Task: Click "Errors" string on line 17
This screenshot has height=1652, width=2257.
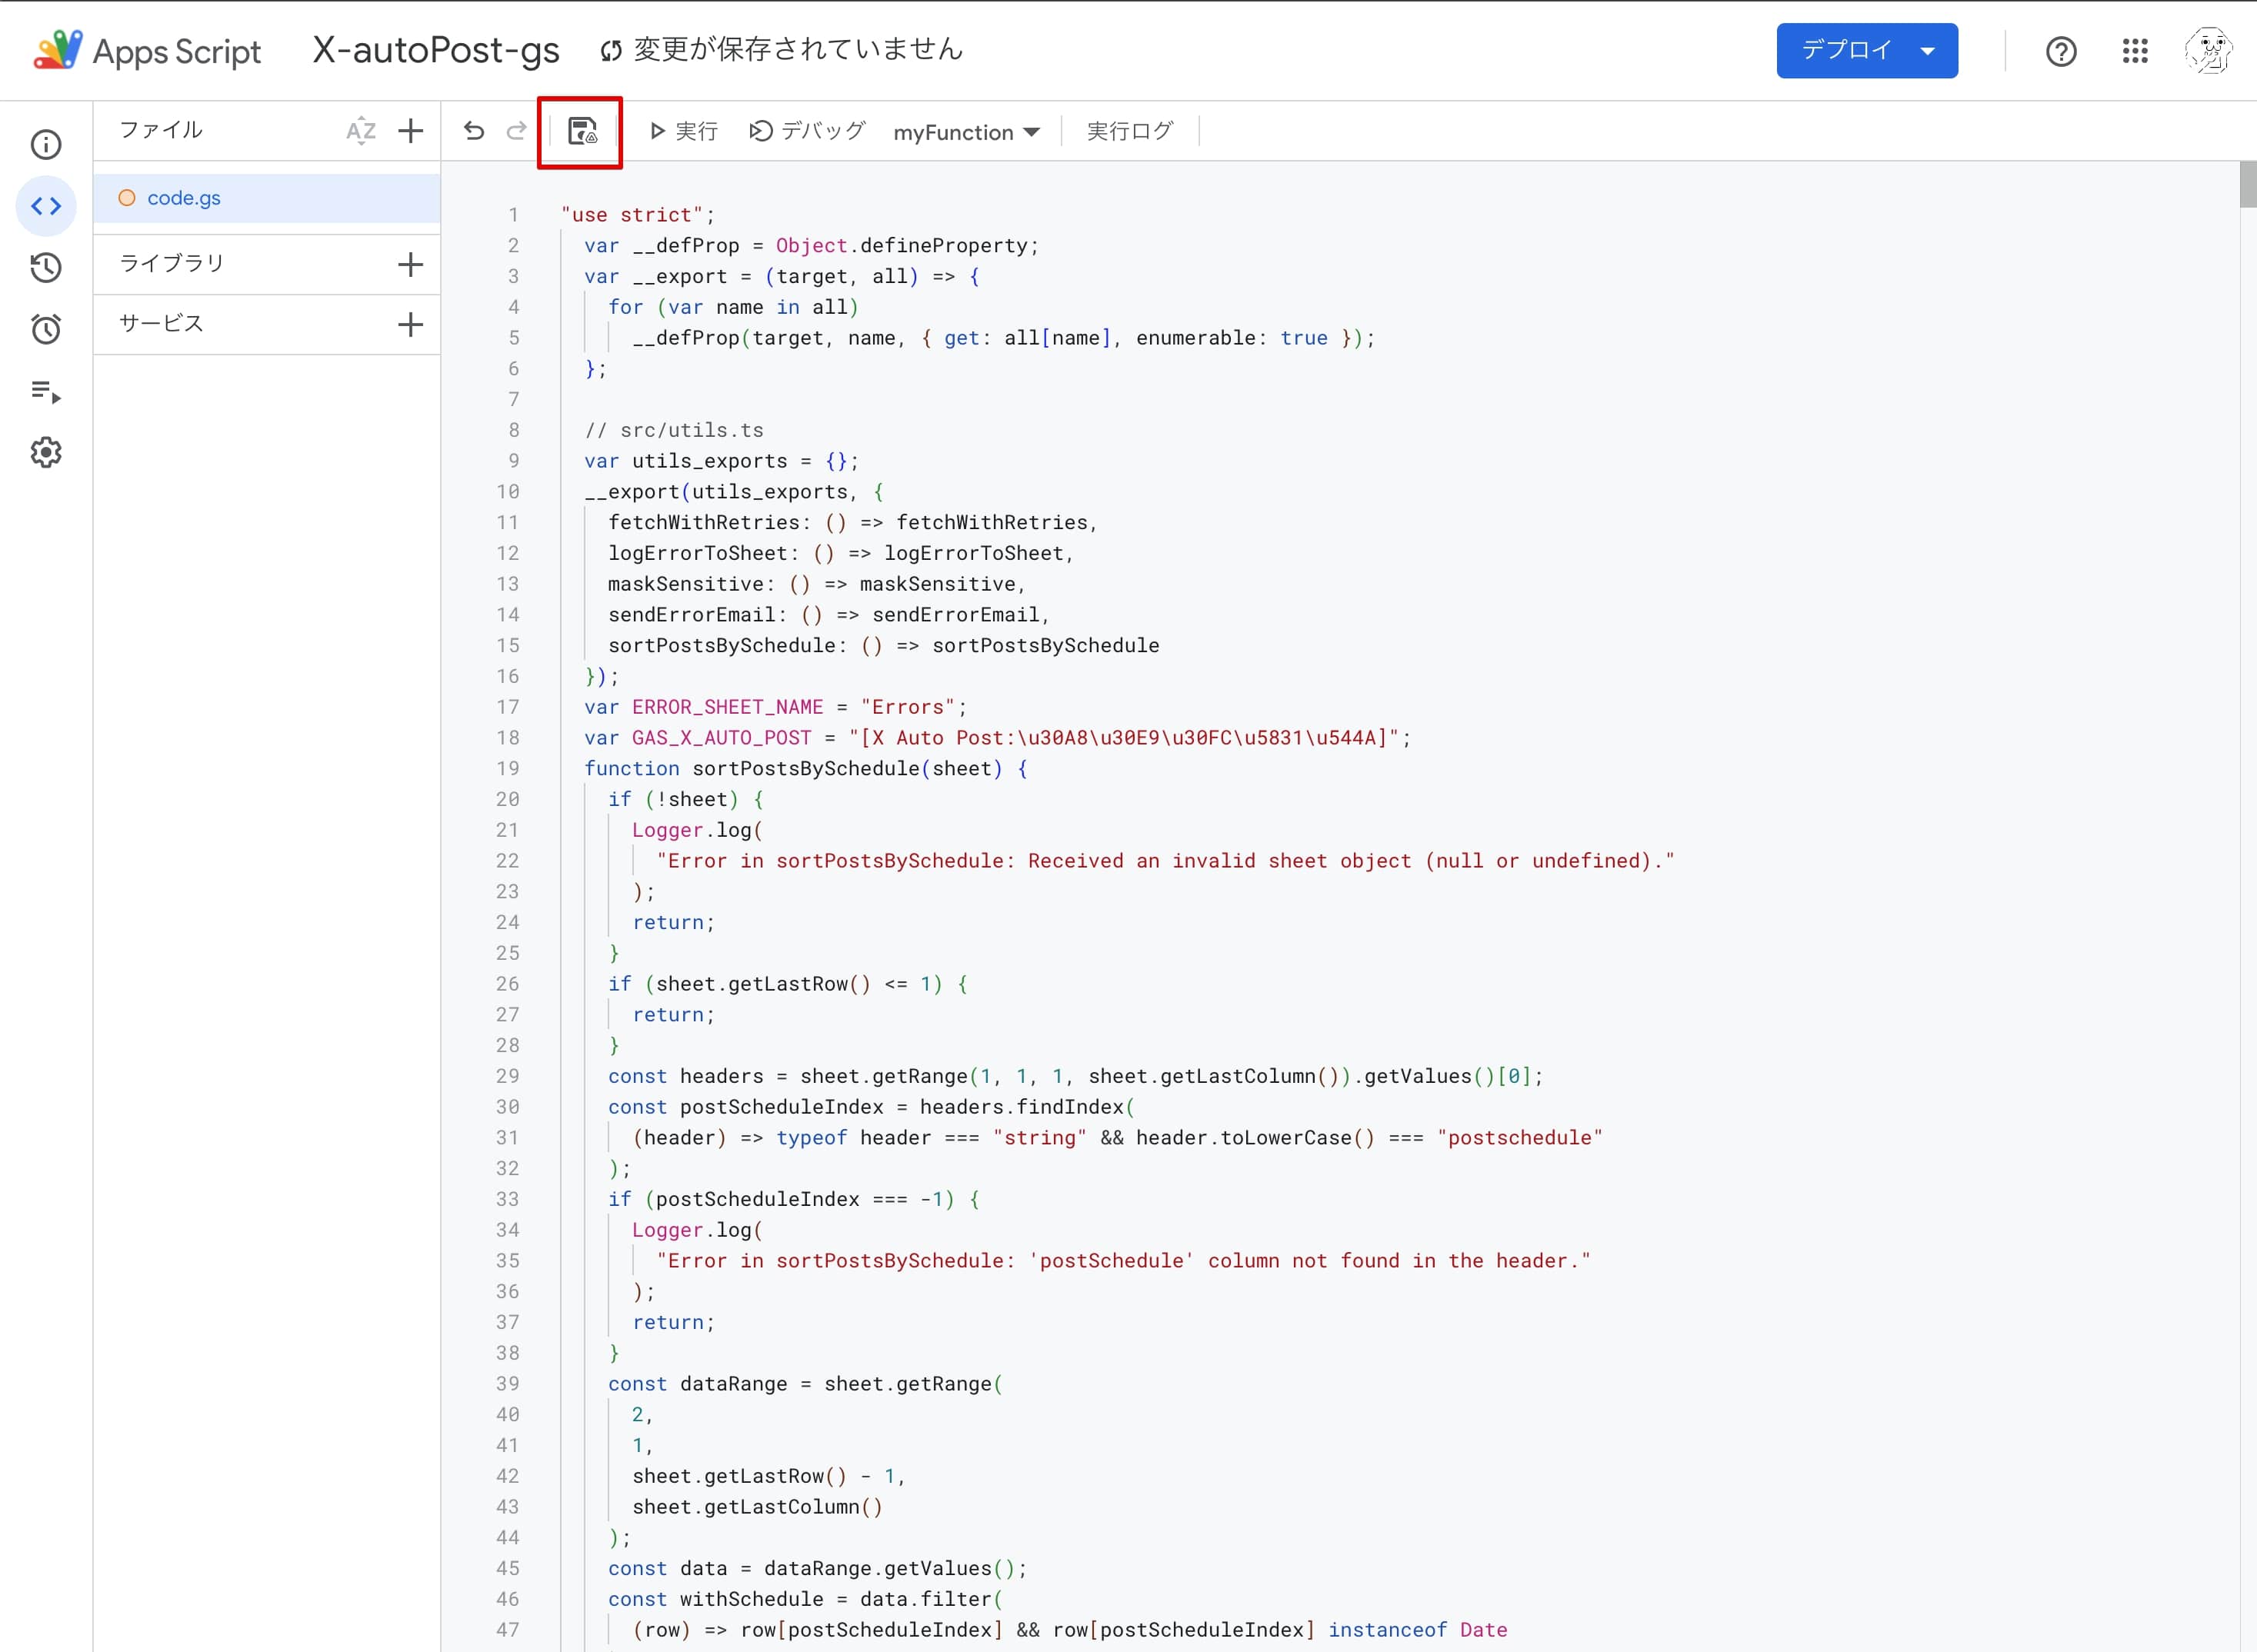Action: [x=908, y=707]
